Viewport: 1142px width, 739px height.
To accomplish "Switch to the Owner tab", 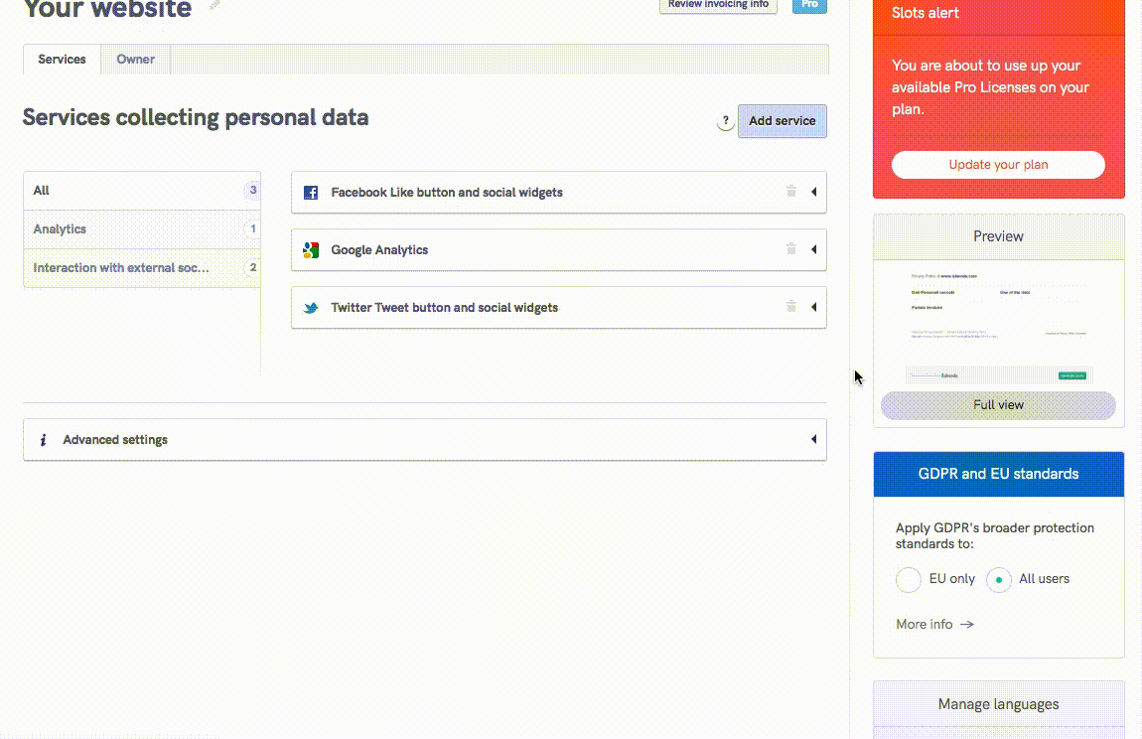I will point(135,59).
